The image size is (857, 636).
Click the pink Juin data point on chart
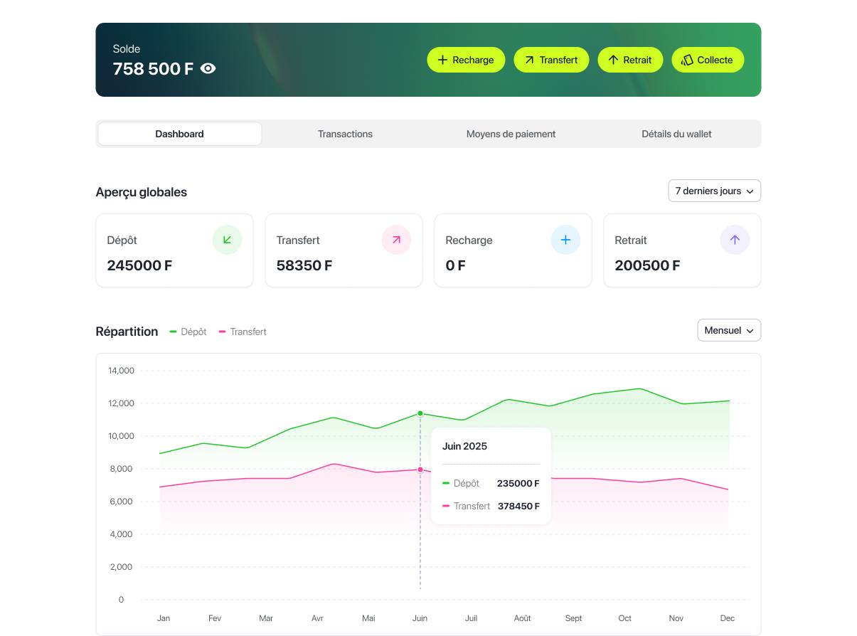tap(420, 470)
